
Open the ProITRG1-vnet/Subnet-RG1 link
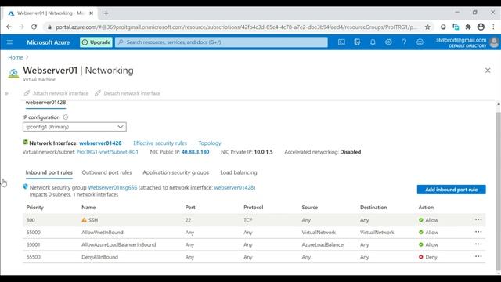tap(107, 152)
